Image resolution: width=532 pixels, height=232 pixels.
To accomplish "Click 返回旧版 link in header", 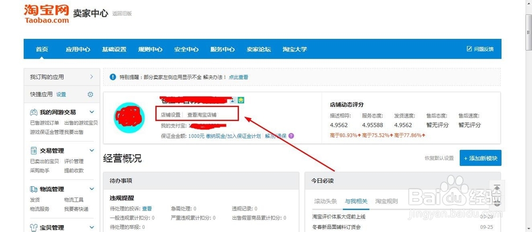I will click(122, 13).
